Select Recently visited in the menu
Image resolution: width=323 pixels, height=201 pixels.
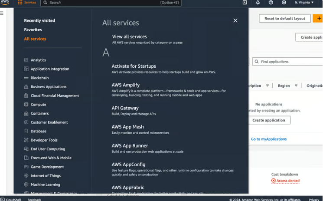[39, 20]
